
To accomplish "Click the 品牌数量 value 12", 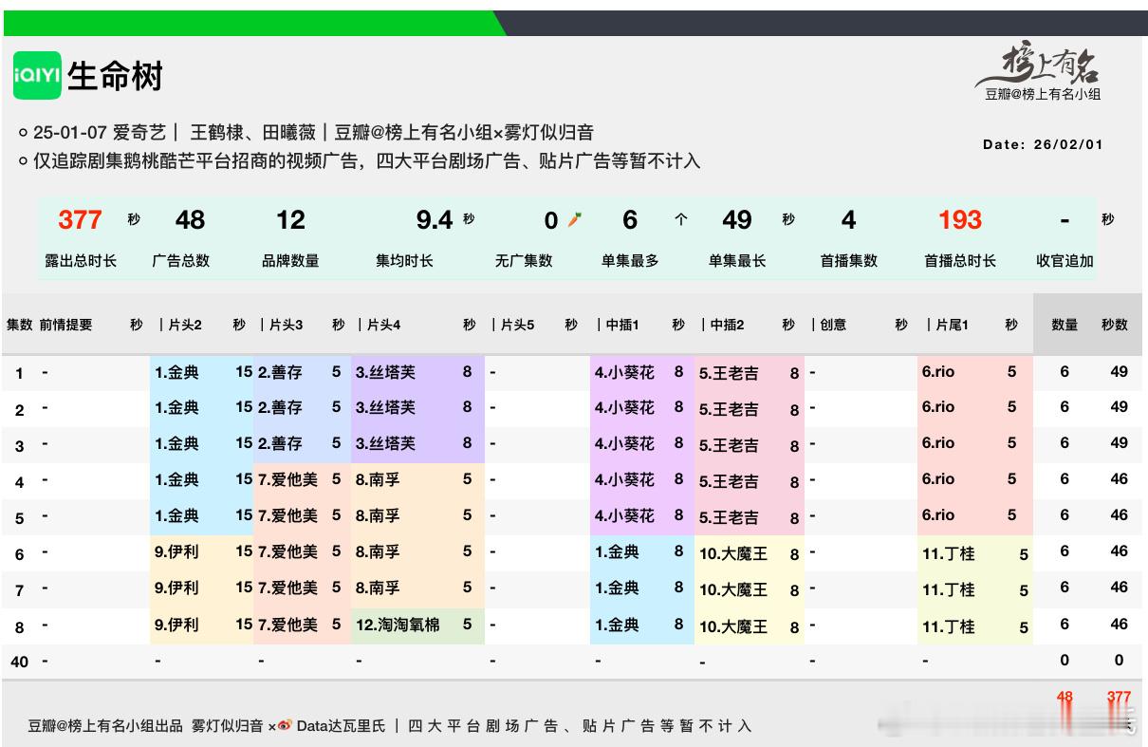I will [x=290, y=220].
